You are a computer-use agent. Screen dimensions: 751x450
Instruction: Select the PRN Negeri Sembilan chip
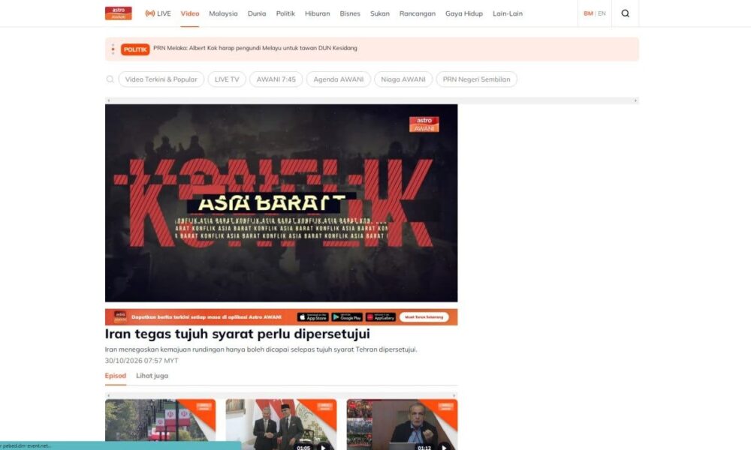coord(477,79)
